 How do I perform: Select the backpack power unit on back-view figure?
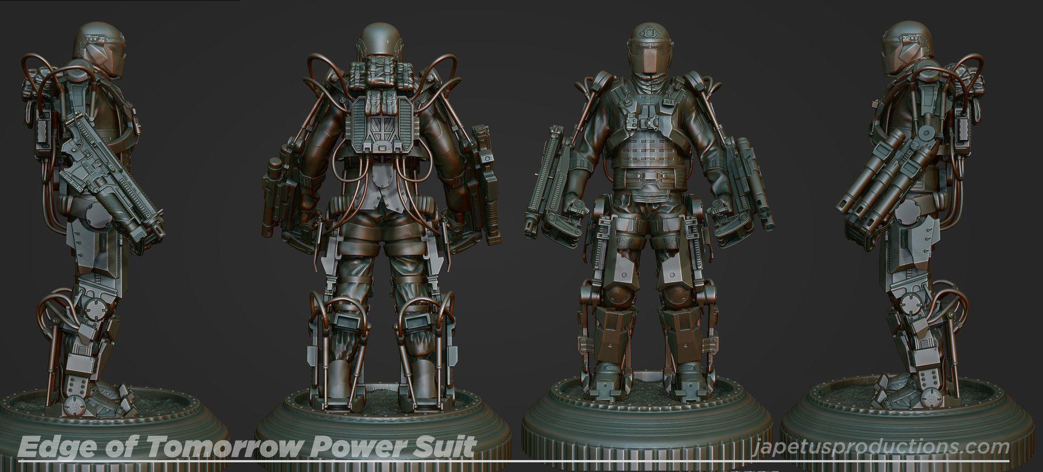point(380,122)
